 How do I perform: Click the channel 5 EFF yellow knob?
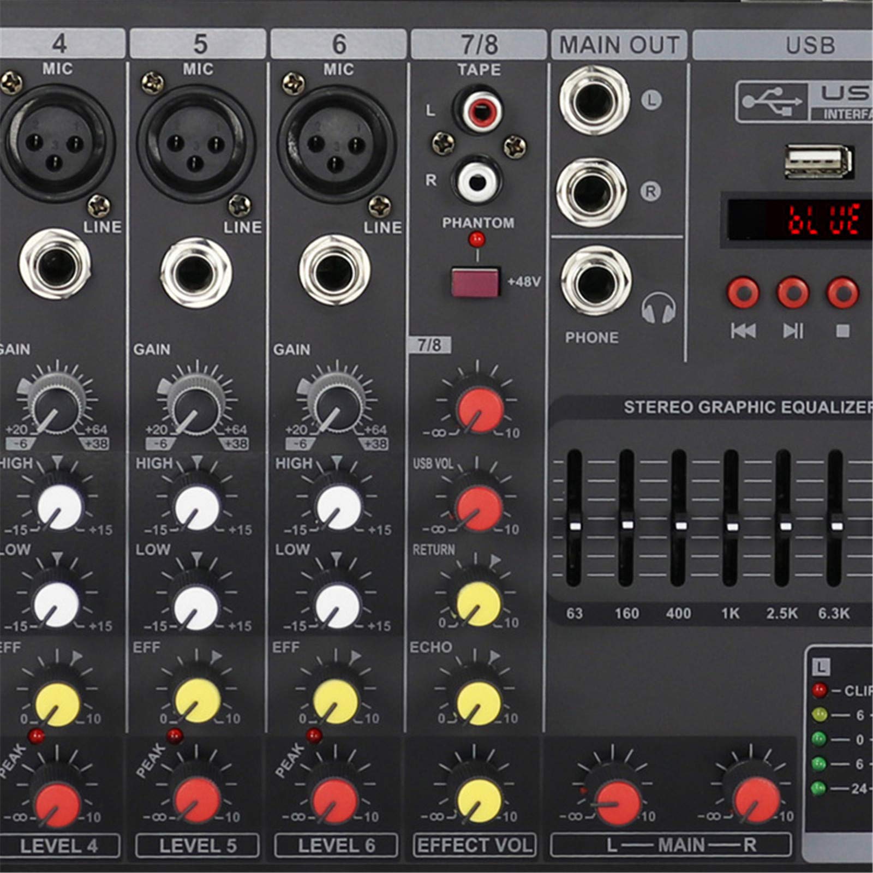198,701
